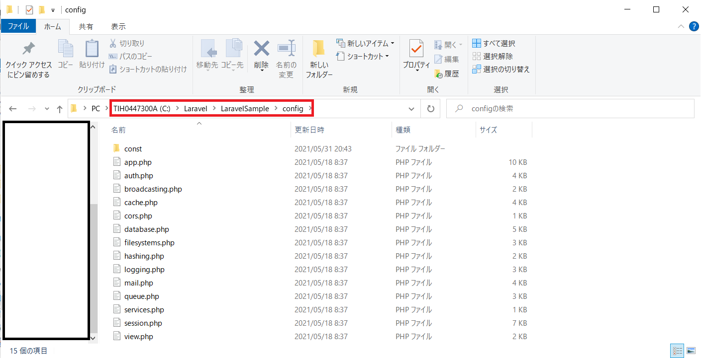Open the Open (開く) dropdown in ribbon

(448, 45)
